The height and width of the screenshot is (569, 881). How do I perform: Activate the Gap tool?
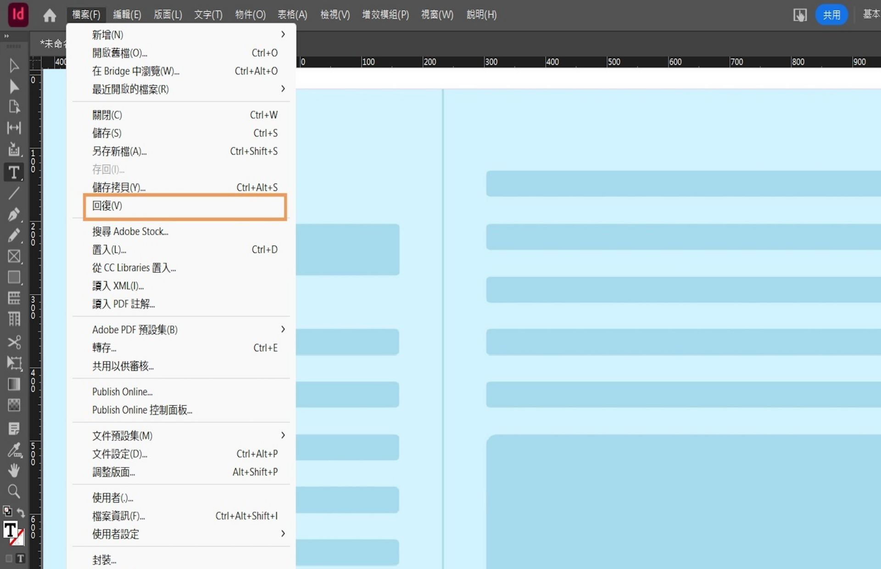point(14,128)
